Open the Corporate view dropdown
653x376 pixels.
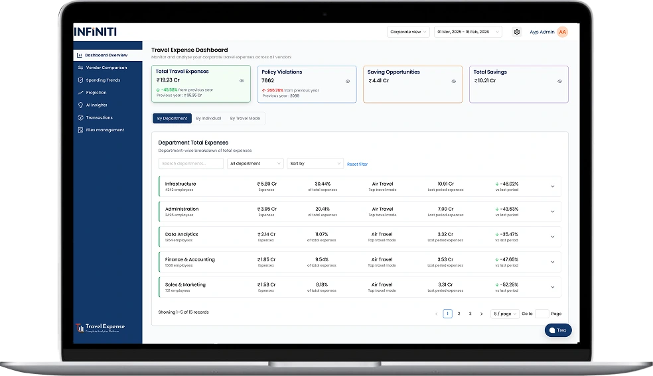point(408,32)
